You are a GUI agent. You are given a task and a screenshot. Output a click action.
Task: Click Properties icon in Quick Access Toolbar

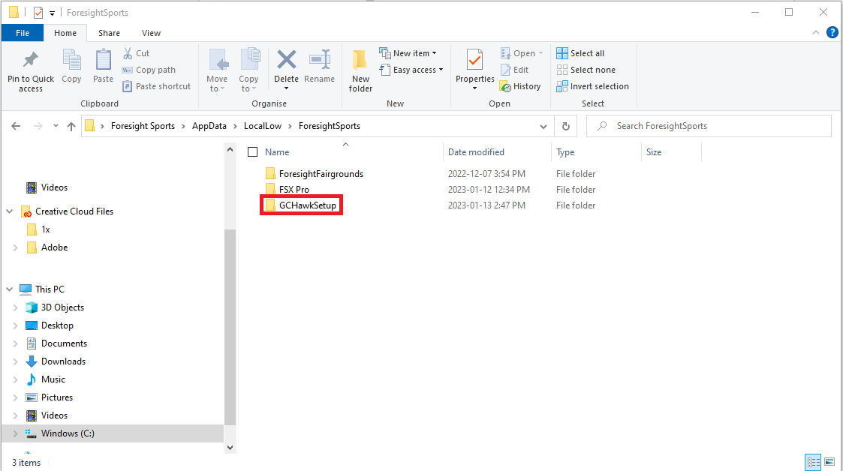[38, 12]
